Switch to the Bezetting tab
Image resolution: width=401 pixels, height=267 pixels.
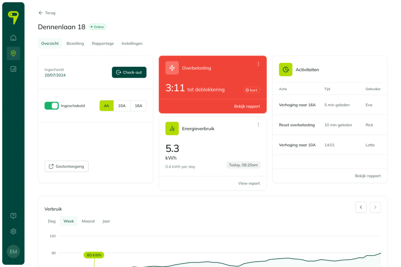tap(75, 43)
